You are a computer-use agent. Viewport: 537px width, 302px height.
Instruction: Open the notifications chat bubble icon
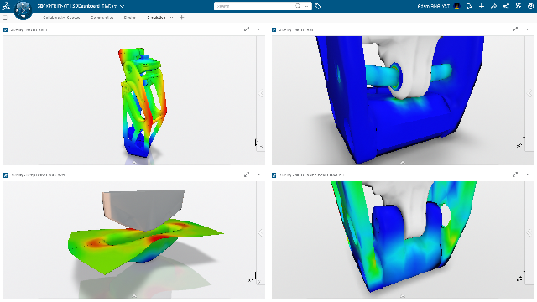tap(469, 6)
